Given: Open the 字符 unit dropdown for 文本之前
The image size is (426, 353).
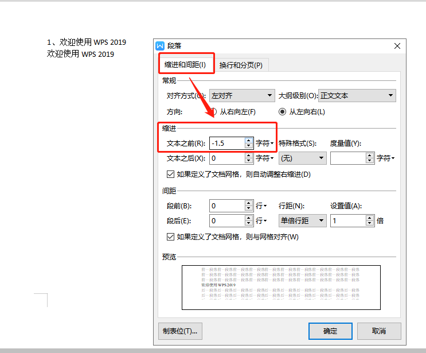Looking at the screenshot, I should (265, 143).
